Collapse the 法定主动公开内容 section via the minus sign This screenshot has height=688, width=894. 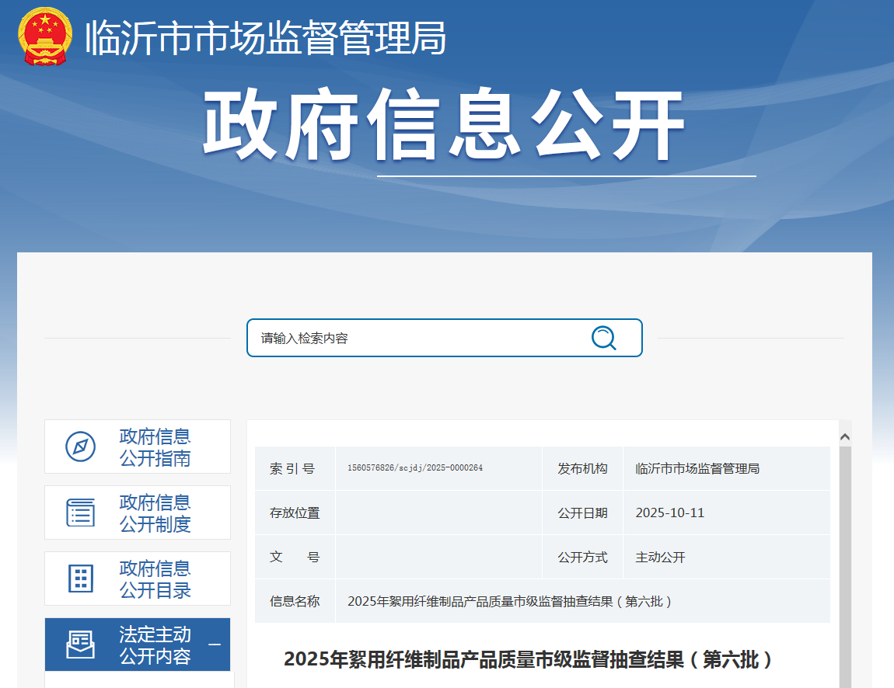pos(215,645)
